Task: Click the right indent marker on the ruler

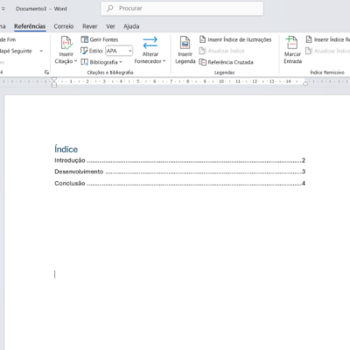Action: (x=305, y=83)
